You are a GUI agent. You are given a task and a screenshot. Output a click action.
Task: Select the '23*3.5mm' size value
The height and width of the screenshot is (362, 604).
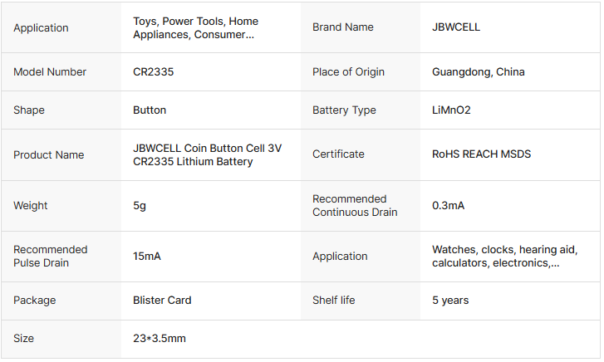coord(160,339)
